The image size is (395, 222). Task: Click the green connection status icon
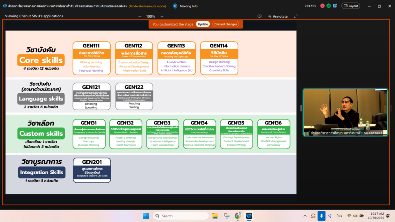(x=329, y=6)
